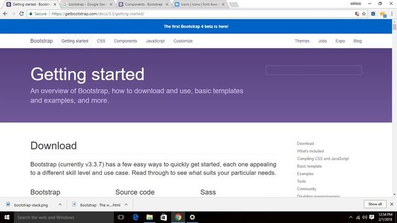Jump to Download in the sidebar
Viewport: 397px width, 223px height.
(305, 143)
